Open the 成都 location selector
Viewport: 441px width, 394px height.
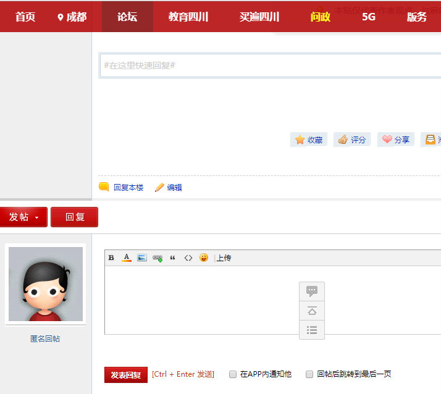[72, 17]
